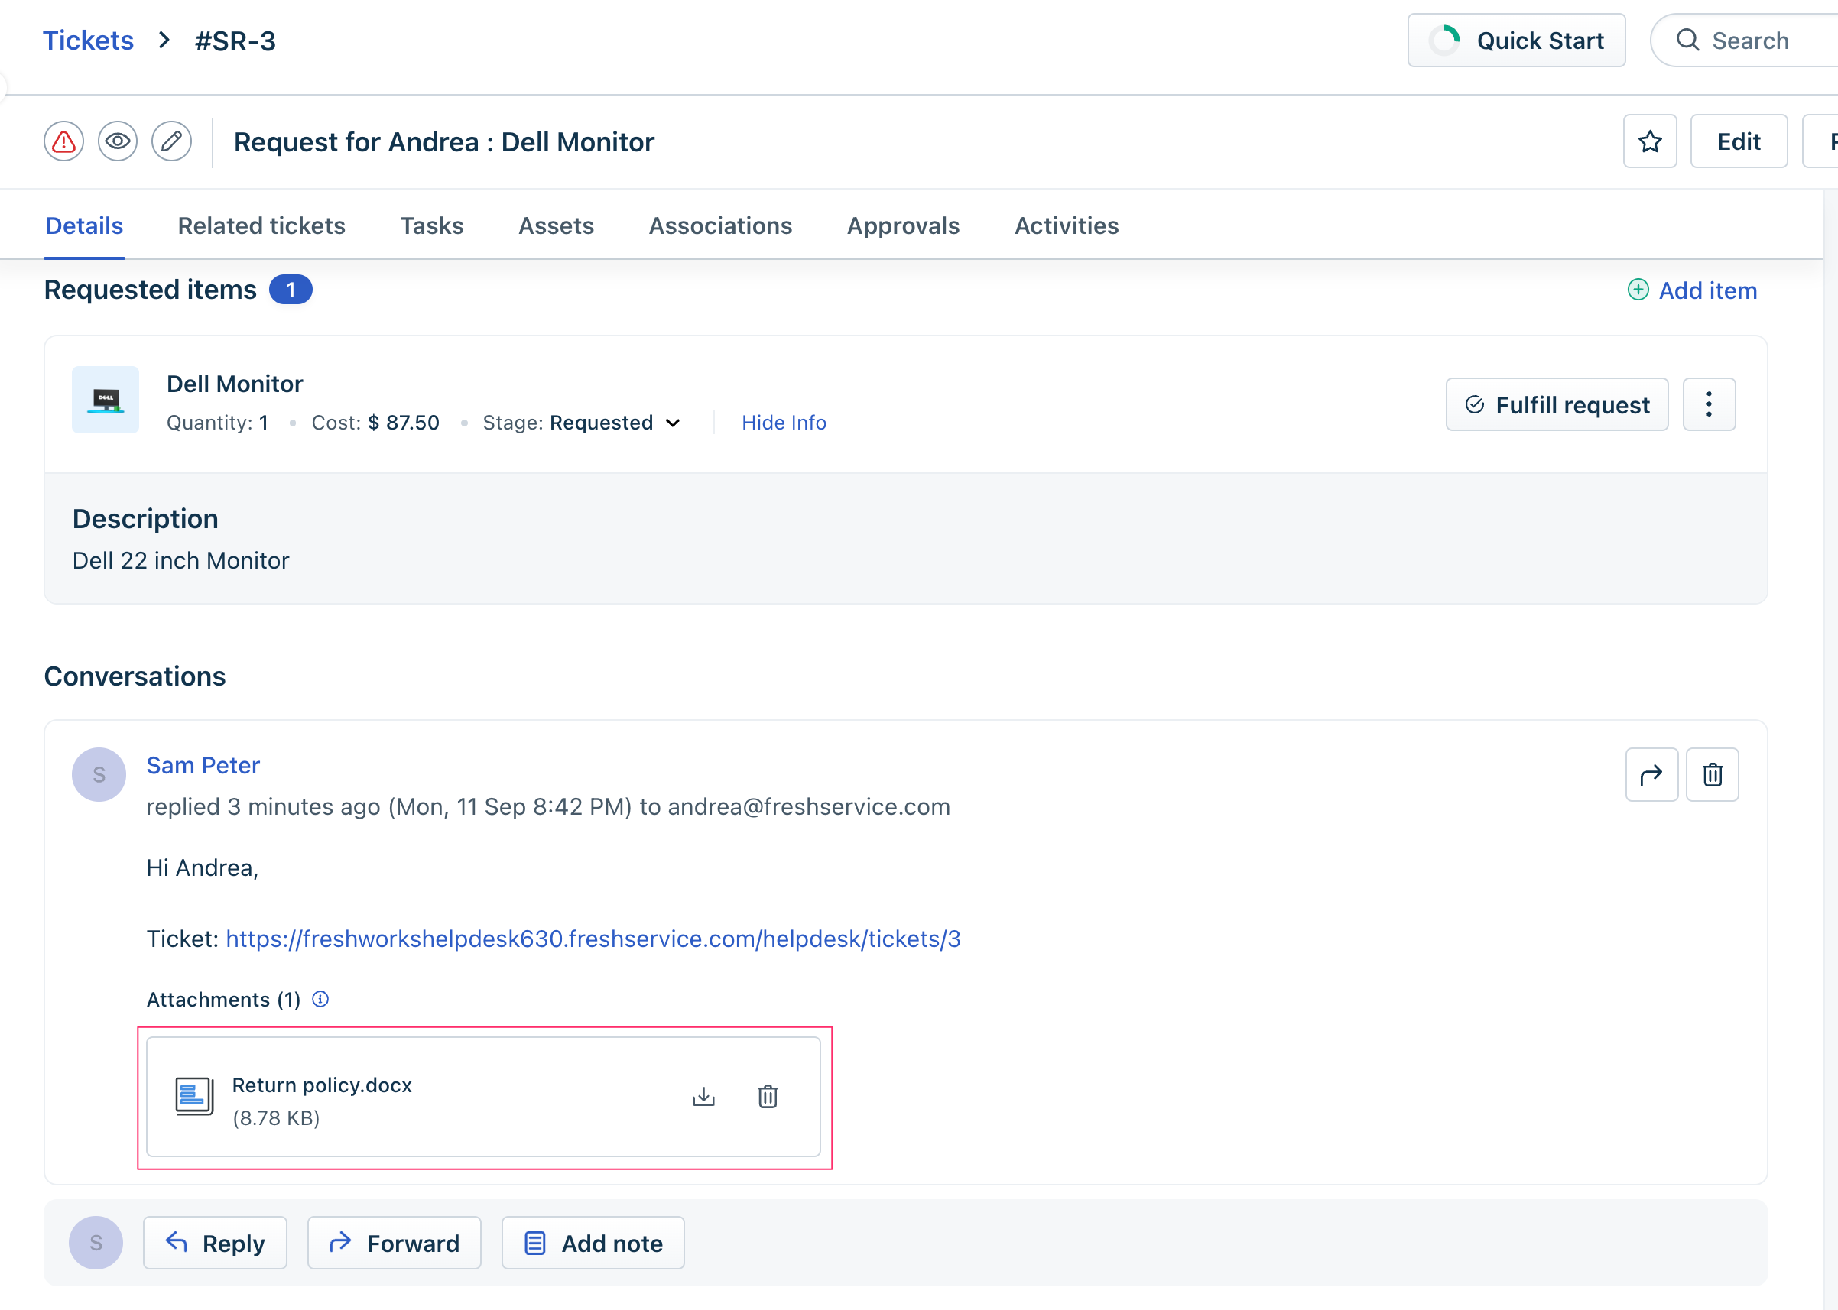The width and height of the screenshot is (1838, 1310).
Task: Switch to the Associations tab
Action: pyautogui.click(x=720, y=226)
